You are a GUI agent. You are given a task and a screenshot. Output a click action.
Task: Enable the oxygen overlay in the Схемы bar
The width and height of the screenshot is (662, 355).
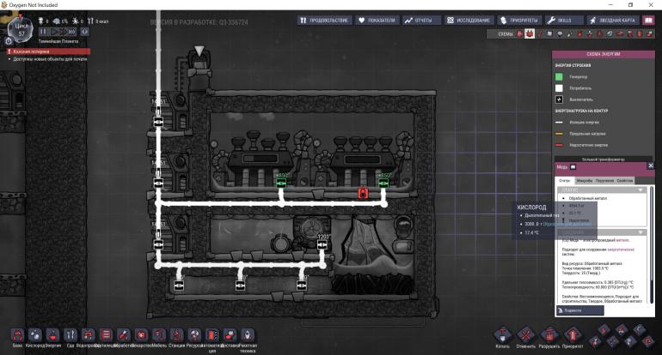click(518, 34)
